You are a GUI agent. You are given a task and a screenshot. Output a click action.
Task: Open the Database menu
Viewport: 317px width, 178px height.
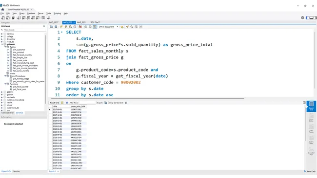31,13
